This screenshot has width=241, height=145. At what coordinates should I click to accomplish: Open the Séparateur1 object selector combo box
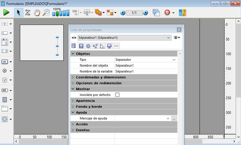point(124,38)
